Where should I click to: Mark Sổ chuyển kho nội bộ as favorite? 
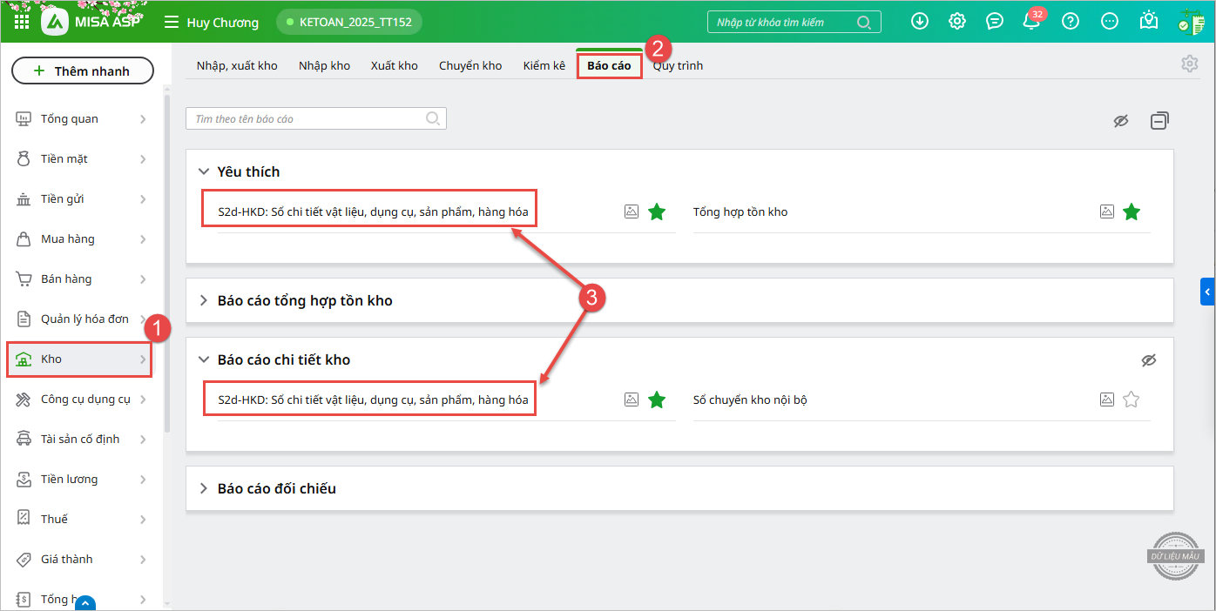click(1131, 399)
